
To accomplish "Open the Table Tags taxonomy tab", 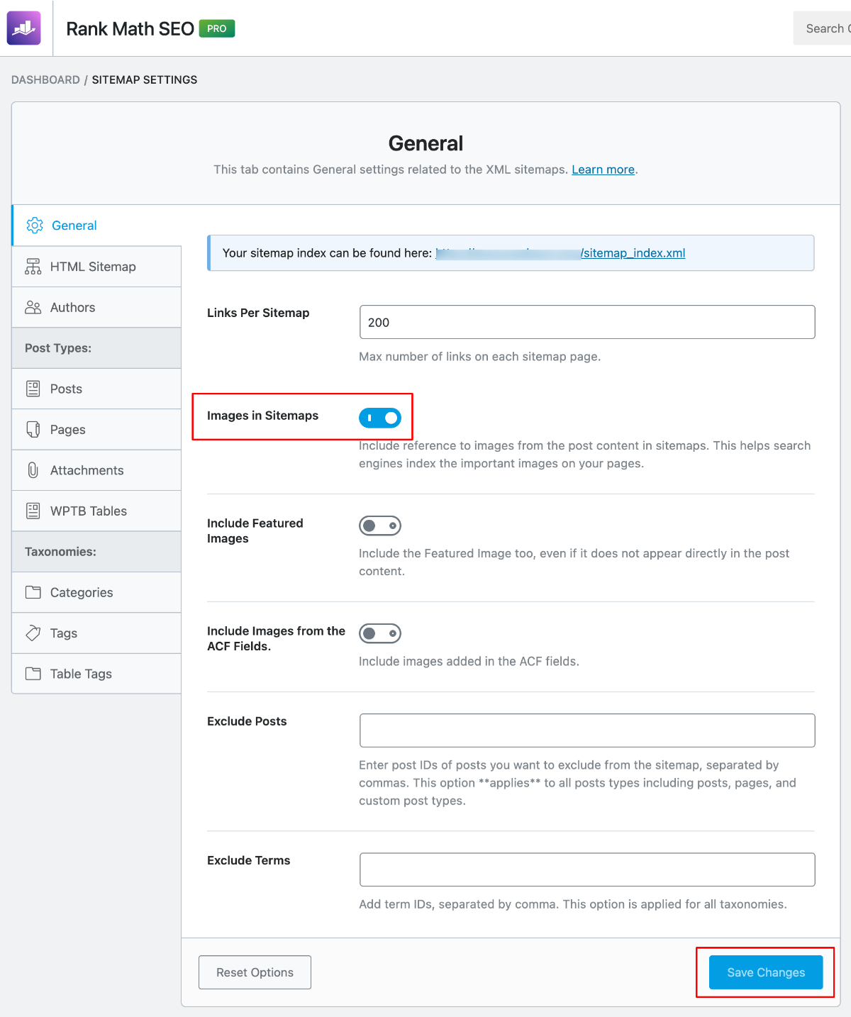I will (81, 674).
